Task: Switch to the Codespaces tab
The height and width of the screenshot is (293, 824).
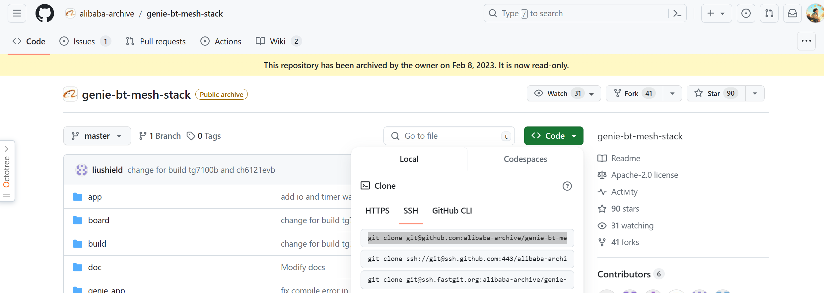Action: coord(525,159)
